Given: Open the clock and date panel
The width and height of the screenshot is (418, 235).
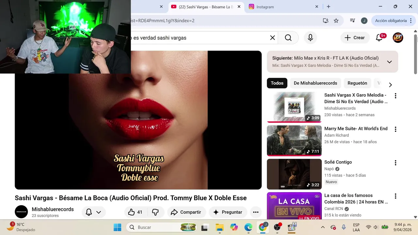Looking at the screenshot, I should [x=402, y=227].
